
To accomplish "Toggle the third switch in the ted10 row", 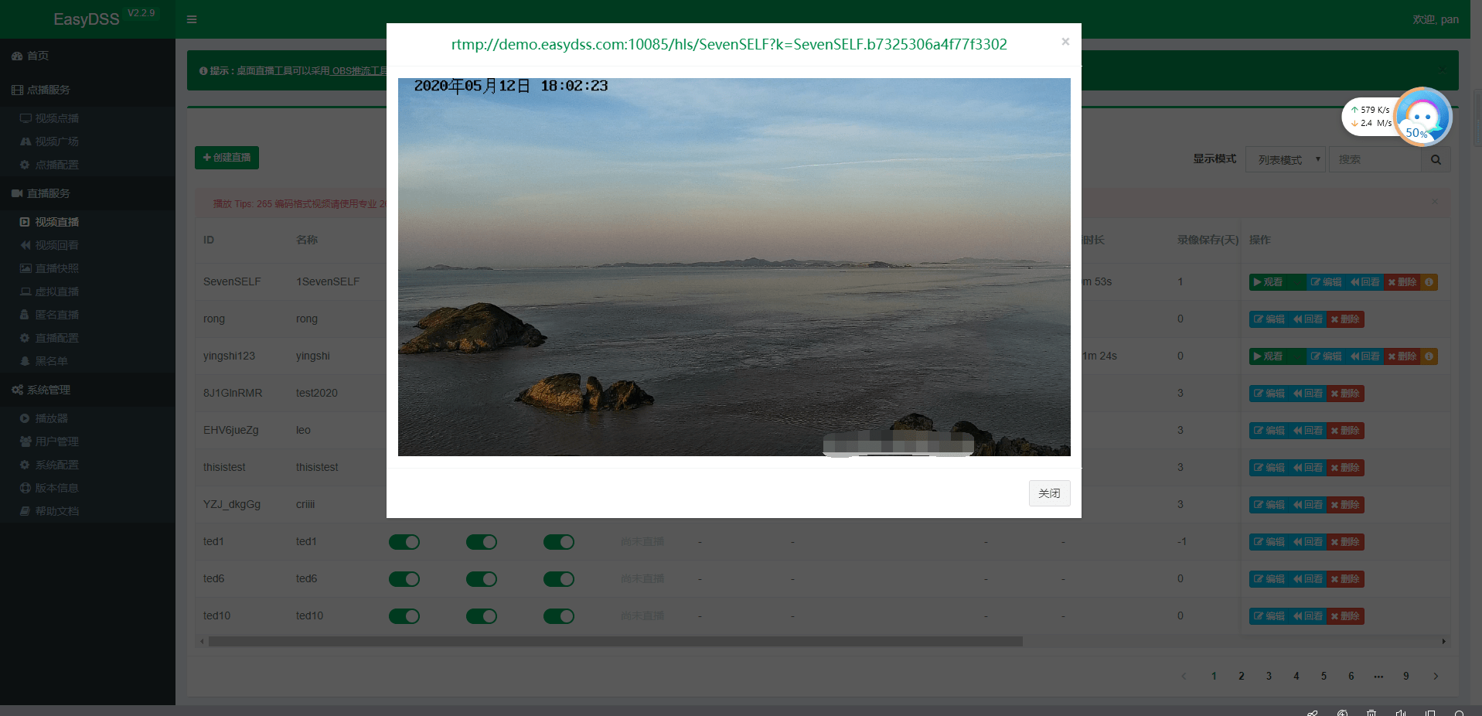I will 558,616.
